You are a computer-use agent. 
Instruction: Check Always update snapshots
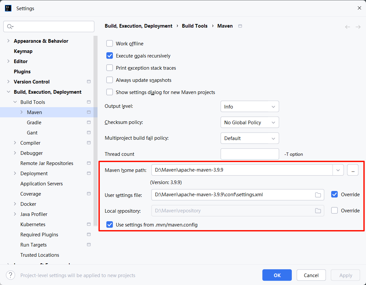coord(110,80)
